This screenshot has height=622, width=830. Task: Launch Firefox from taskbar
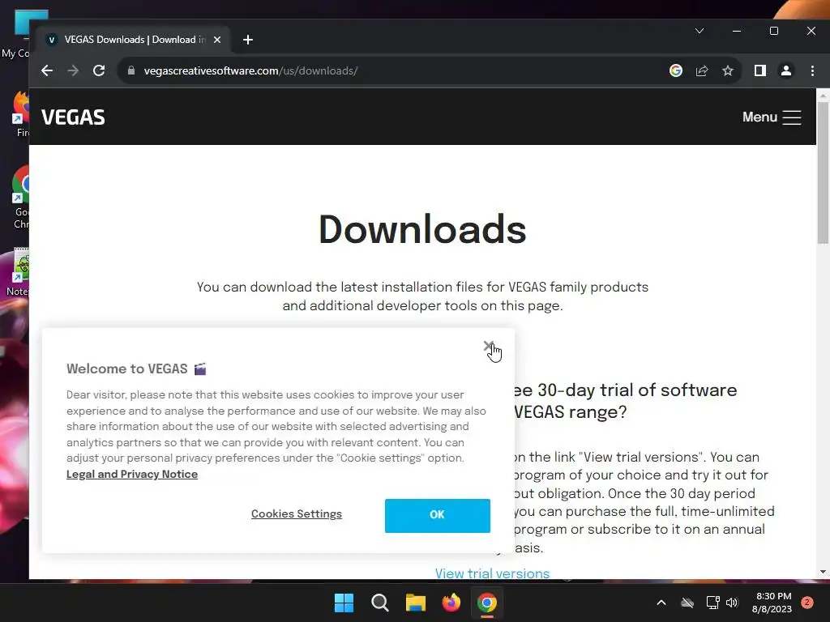click(451, 603)
